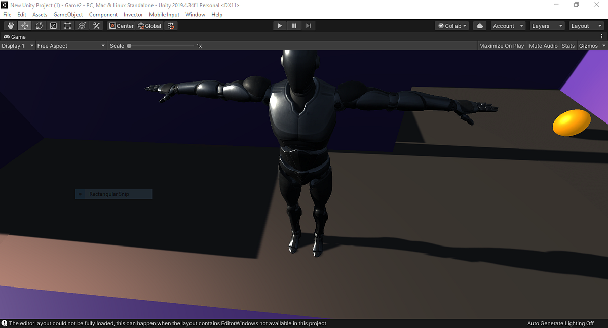Open the Invector menu

point(133,14)
